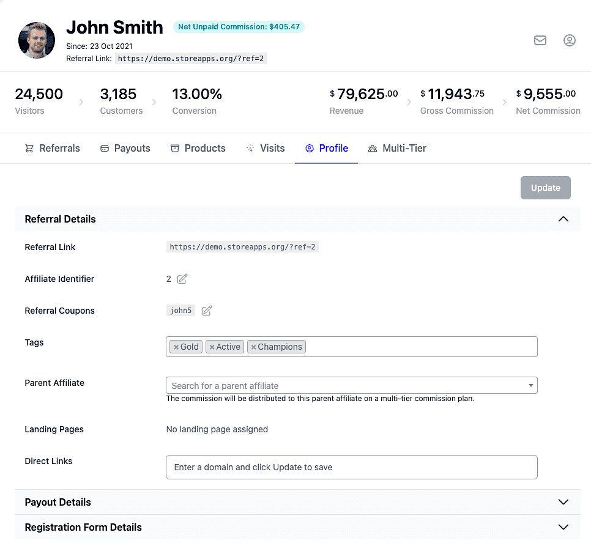This screenshot has height=546, width=591.
Task: Click the header referral link URL
Action: pos(191,58)
